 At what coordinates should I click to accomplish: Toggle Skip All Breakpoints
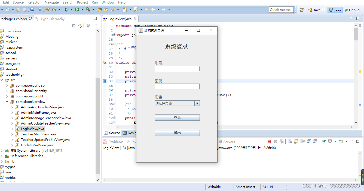pyautogui.click(x=40, y=10)
